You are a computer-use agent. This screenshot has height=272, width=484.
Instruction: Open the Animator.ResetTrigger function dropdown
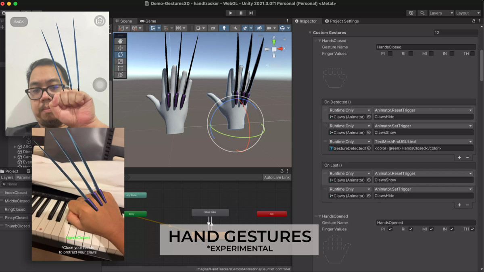pyautogui.click(x=423, y=110)
